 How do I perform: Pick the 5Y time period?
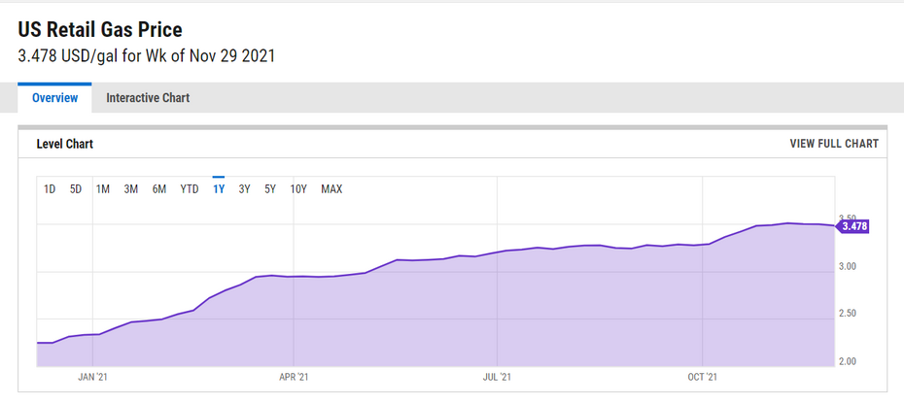coord(270,189)
